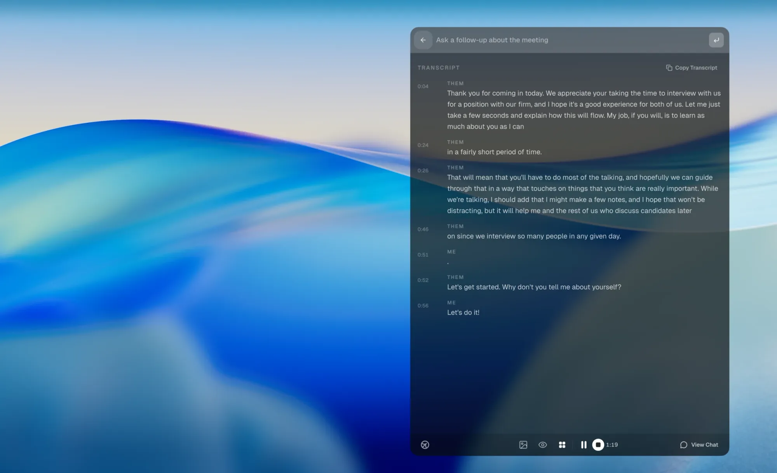Click the circular logo icon at panel bottom-left
Image resolution: width=777 pixels, height=473 pixels.
click(x=425, y=445)
